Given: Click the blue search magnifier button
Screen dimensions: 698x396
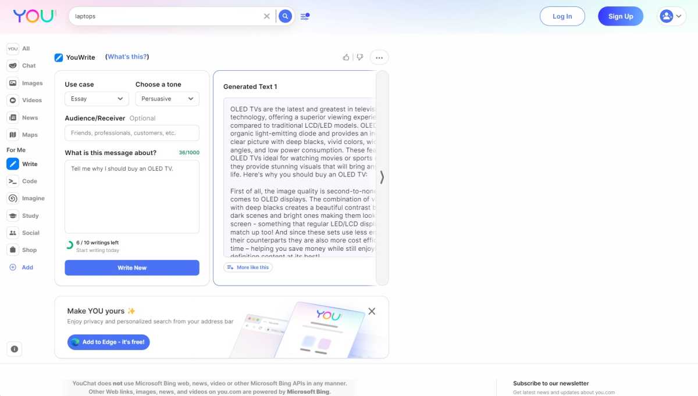Looking at the screenshot, I should (285, 16).
